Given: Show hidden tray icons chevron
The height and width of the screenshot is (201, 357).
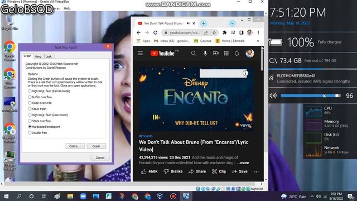Looking at the screenshot, I should pyautogui.click(x=312, y=197).
